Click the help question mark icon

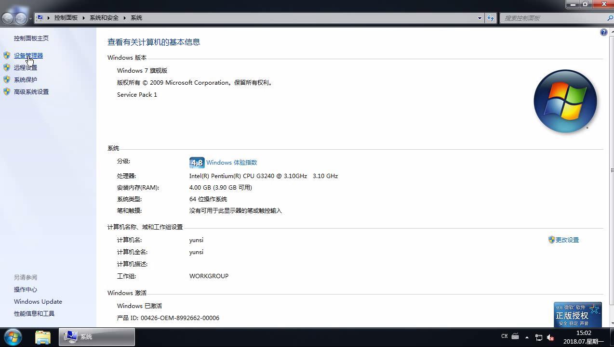[603, 32]
